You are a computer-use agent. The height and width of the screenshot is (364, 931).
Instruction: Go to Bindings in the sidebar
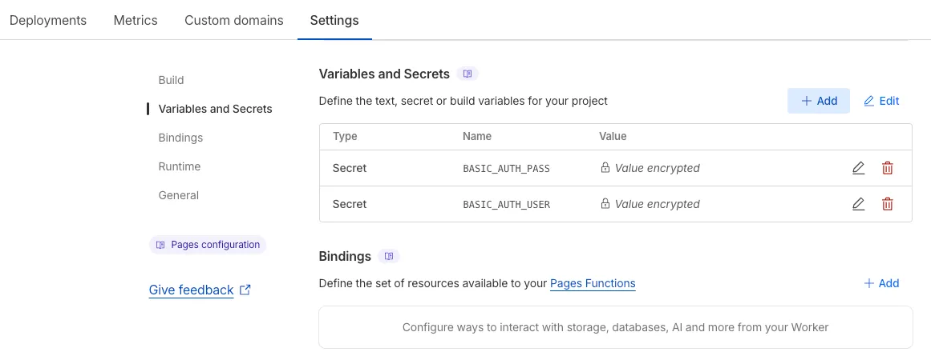point(180,138)
